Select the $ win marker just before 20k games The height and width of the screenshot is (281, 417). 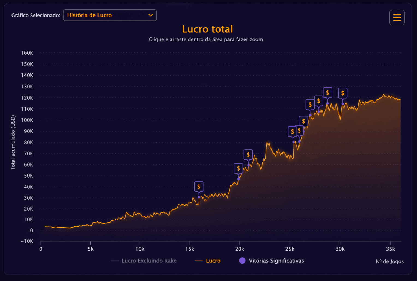pyautogui.click(x=238, y=168)
